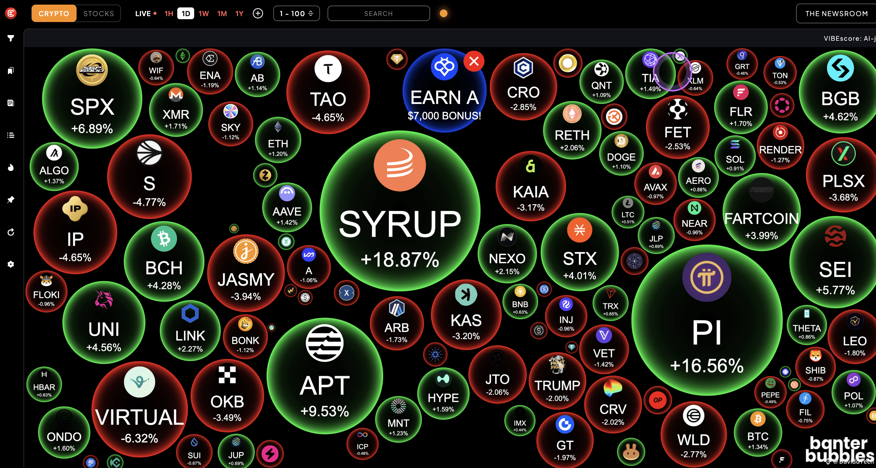Image resolution: width=876 pixels, height=468 pixels.
Task: Select the 1D timeframe
Action: pos(186,14)
